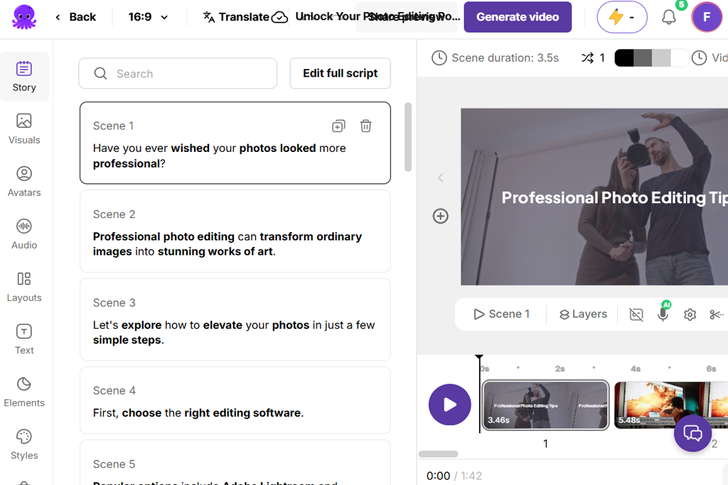Select the 3.46s clip thumbnail in timeline

pos(545,405)
